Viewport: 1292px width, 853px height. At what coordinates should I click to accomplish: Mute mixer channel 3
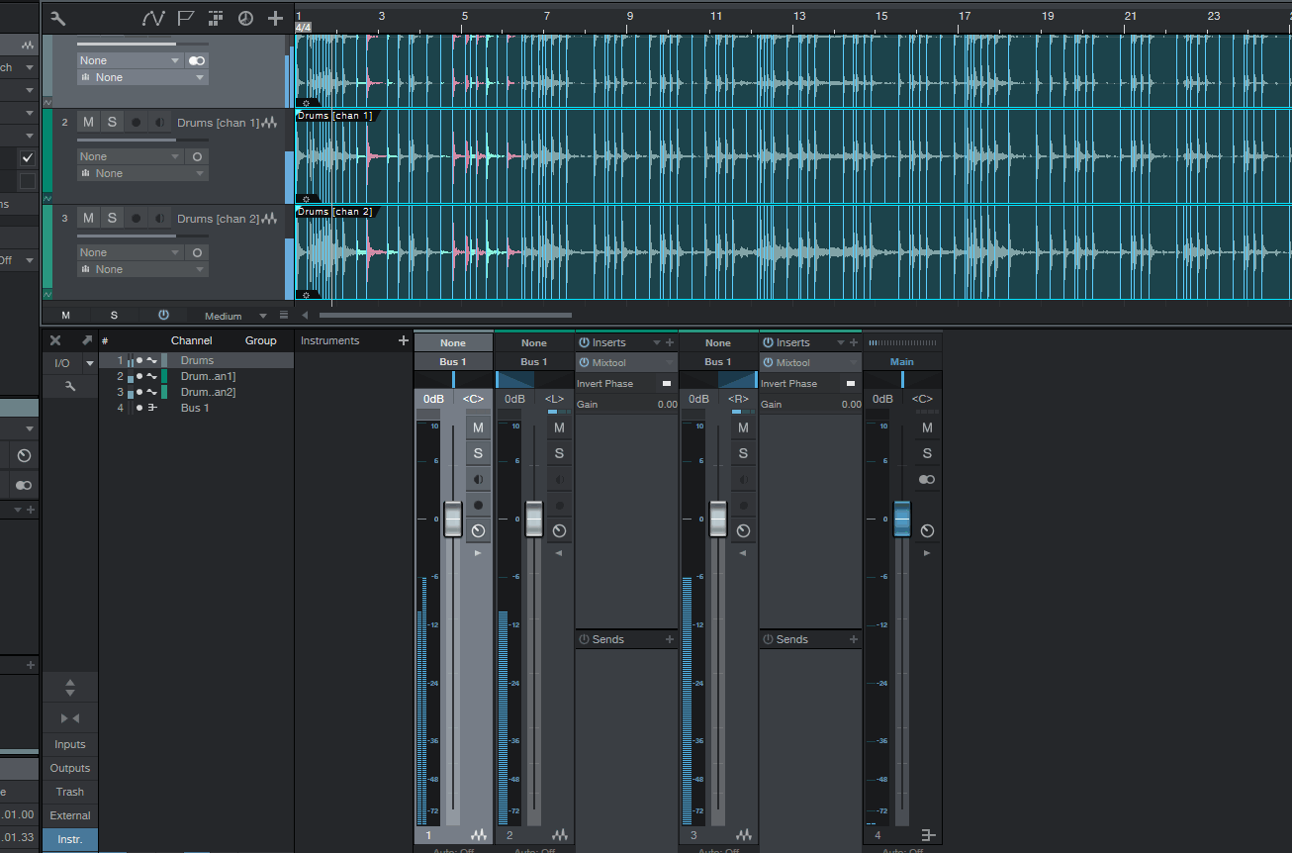point(743,427)
